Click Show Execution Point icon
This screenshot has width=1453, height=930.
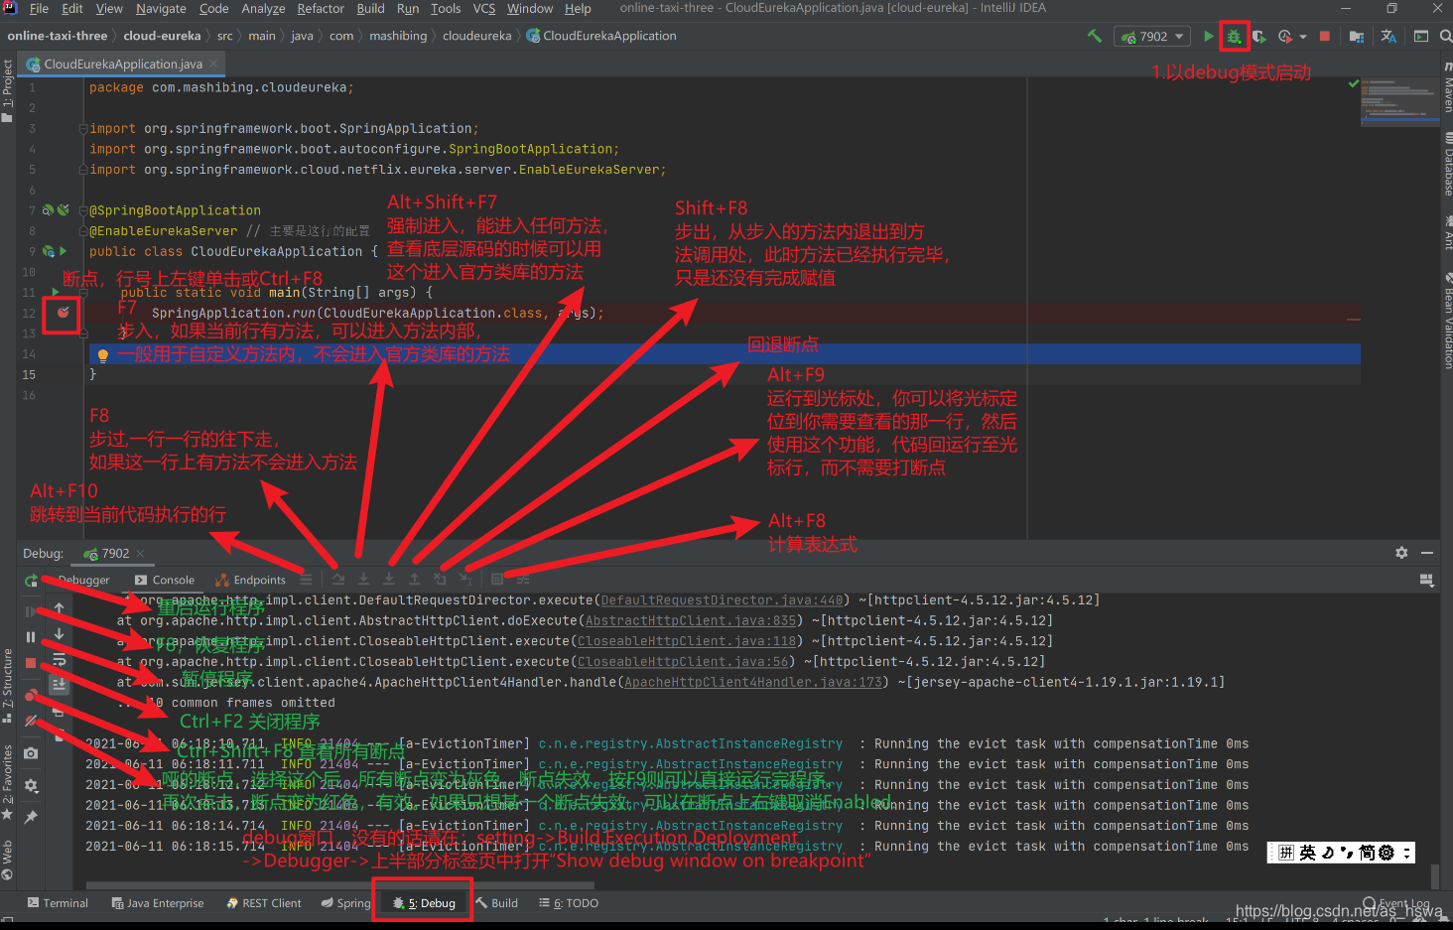pos(306,580)
